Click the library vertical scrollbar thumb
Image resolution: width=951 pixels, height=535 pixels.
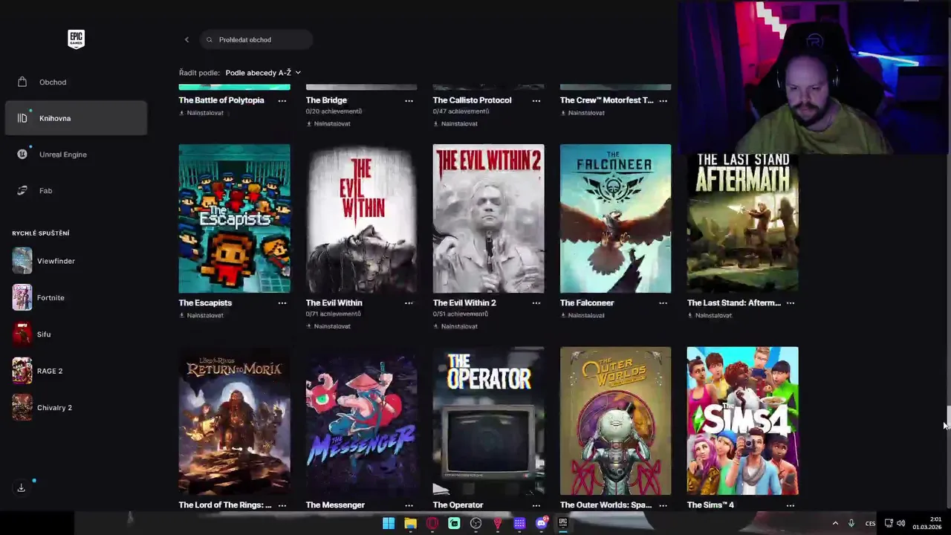pyautogui.click(x=948, y=416)
